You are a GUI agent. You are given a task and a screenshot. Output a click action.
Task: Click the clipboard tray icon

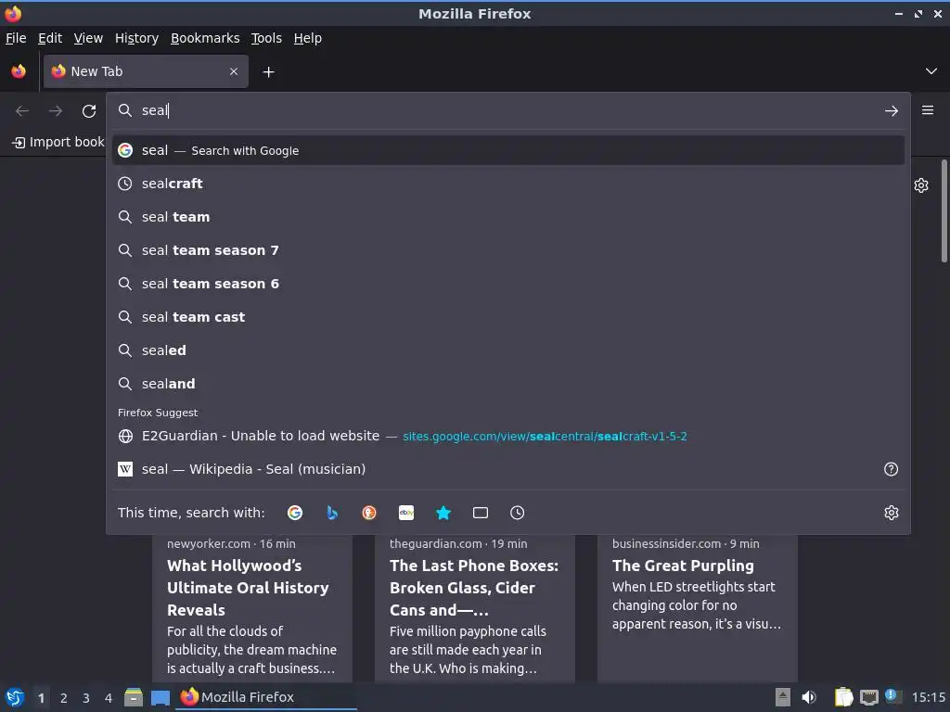pos(843,697)
